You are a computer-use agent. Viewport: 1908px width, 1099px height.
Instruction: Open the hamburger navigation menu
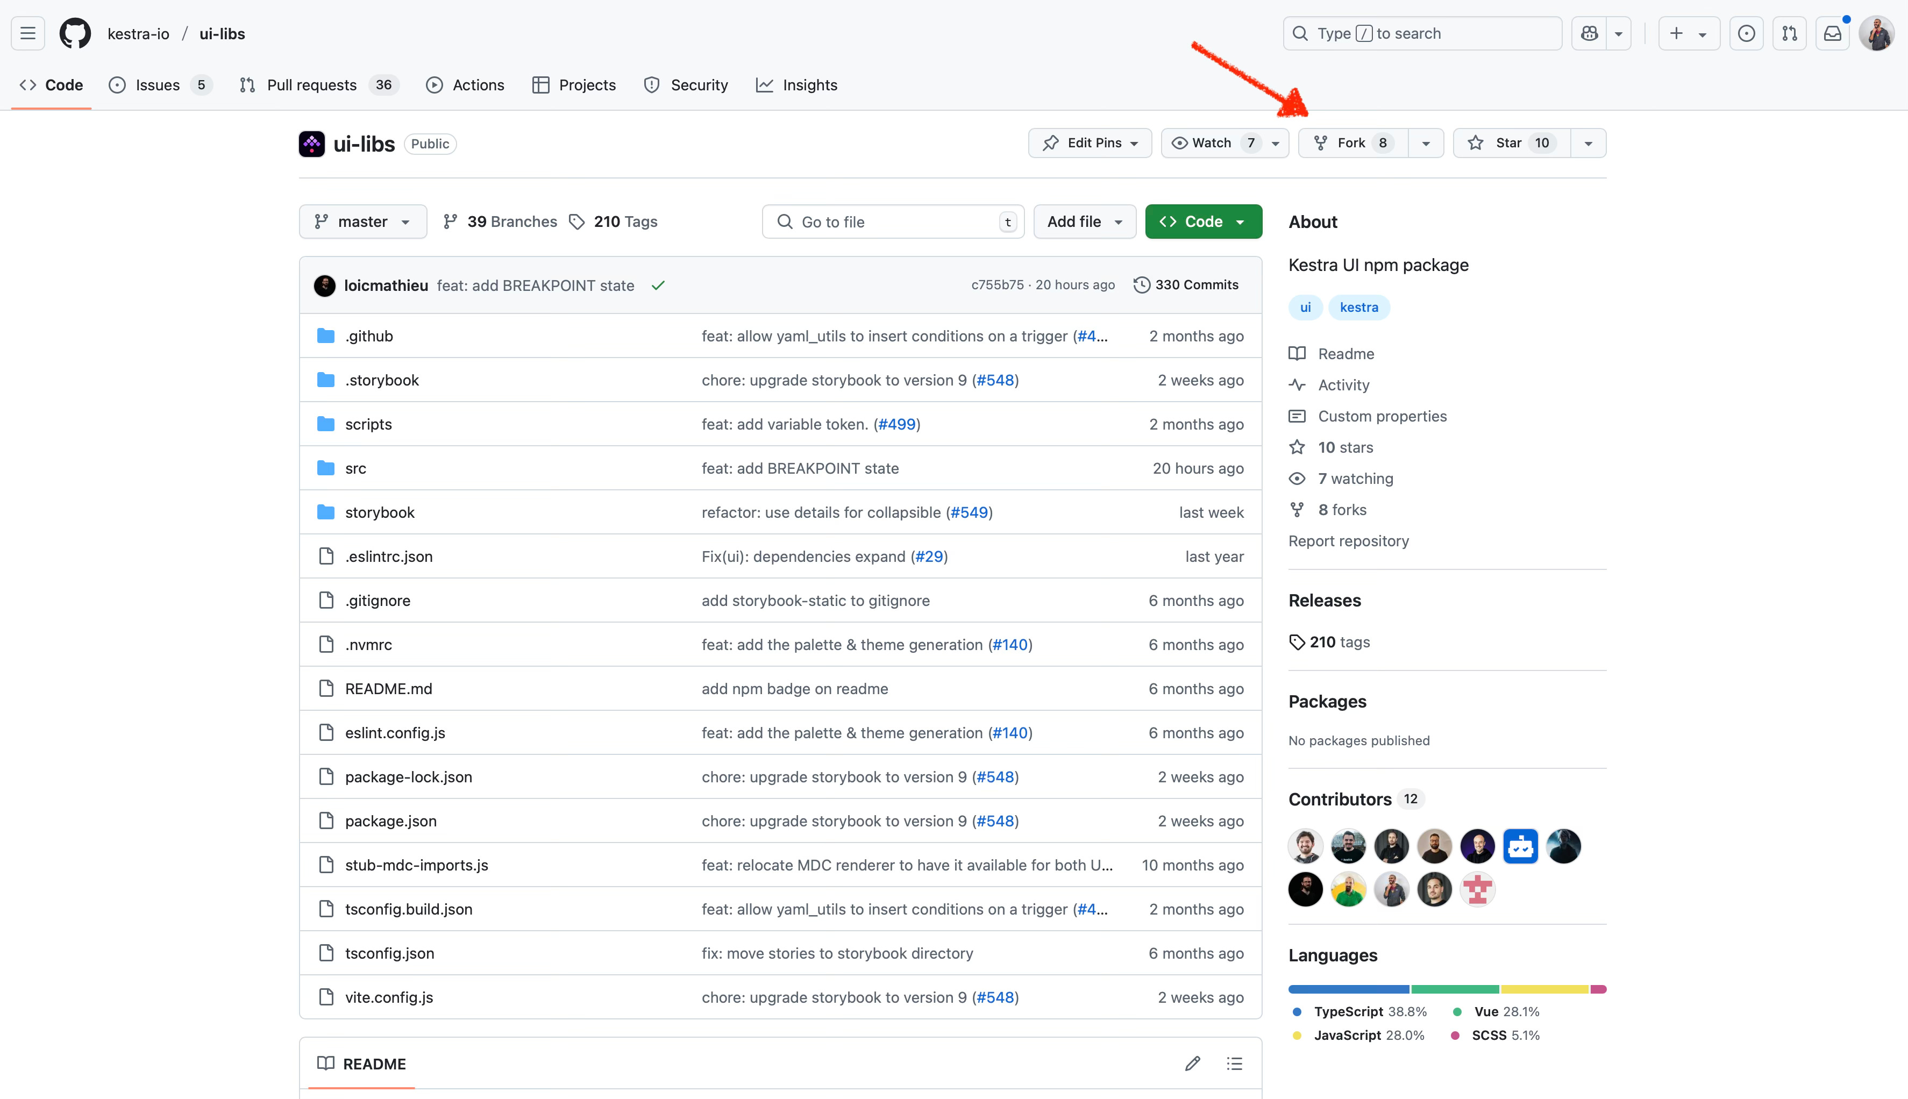pos(28,33)
